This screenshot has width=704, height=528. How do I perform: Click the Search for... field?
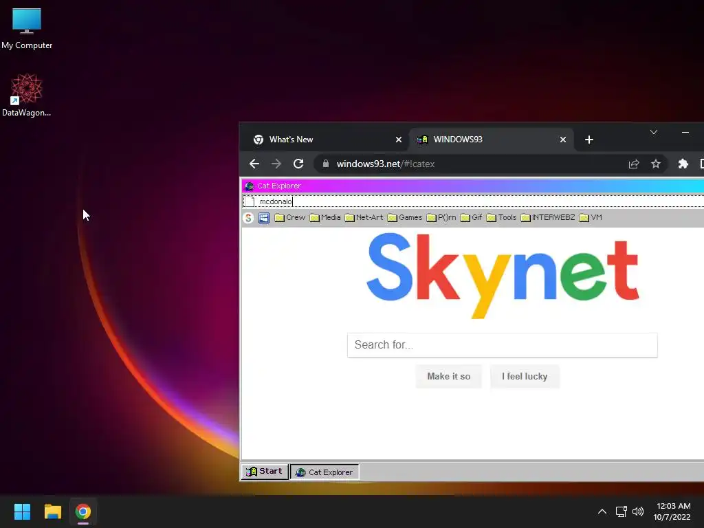[502, 345]
